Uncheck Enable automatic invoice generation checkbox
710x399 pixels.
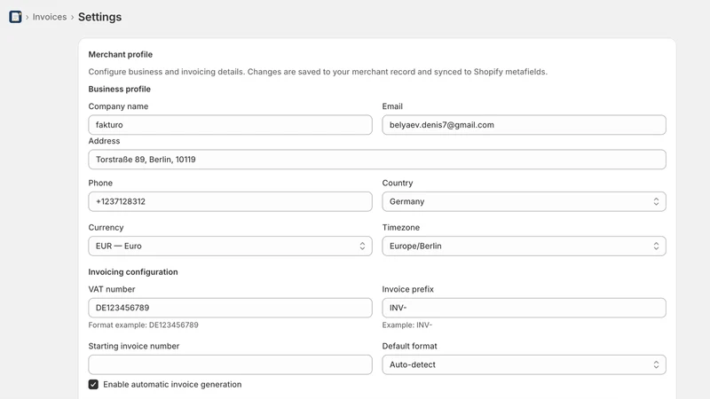[93, 385]
